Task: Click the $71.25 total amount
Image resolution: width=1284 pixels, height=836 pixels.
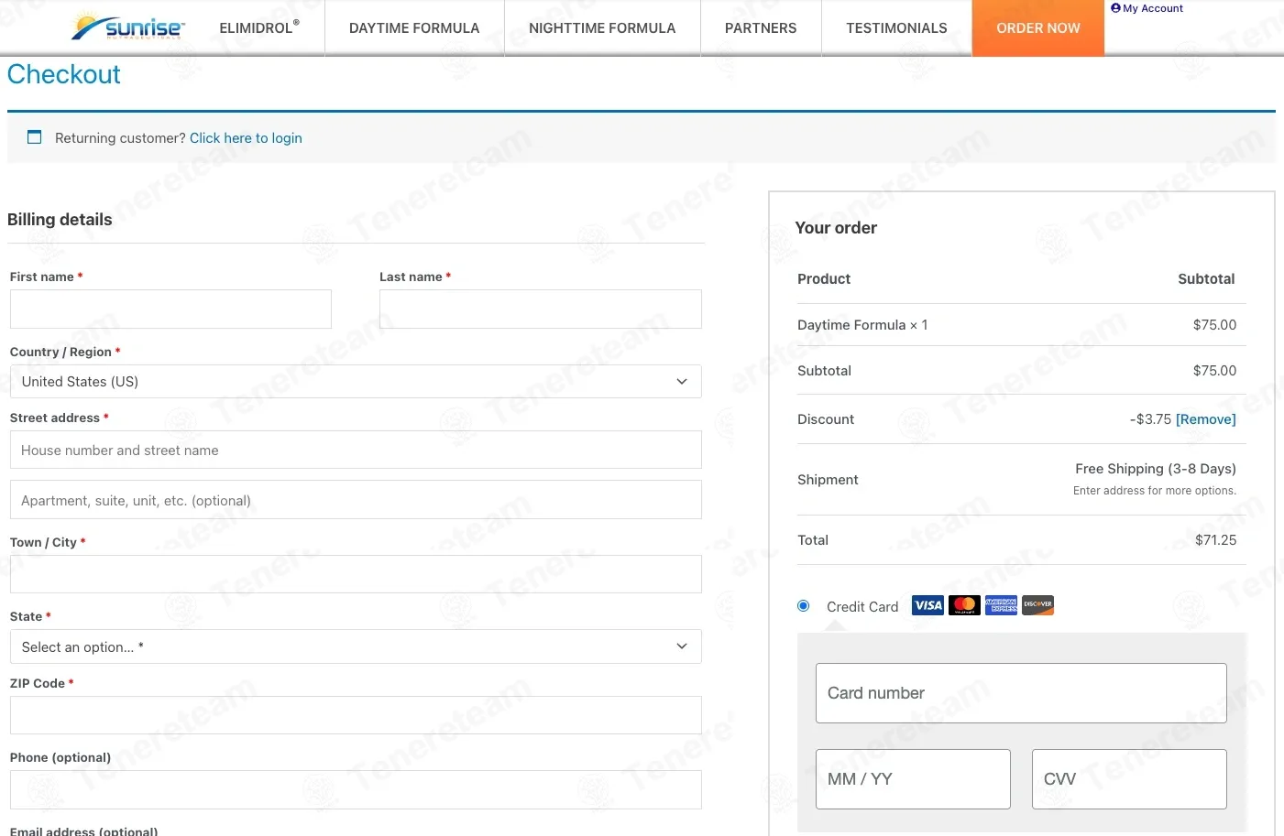Action: [x=1215, y=540]
